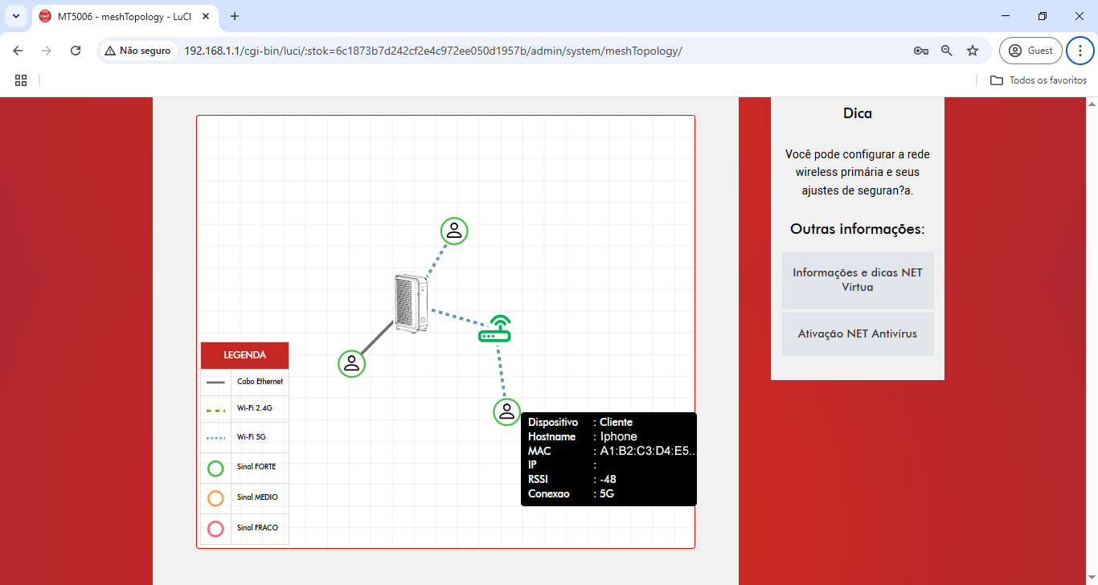The image size is (1098, 585).
Task: Open the zoom magnifier in address bar
Action: (x=947, y=51)
